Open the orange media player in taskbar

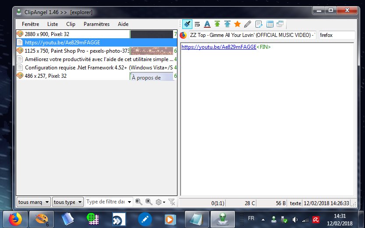click(170, 219)
